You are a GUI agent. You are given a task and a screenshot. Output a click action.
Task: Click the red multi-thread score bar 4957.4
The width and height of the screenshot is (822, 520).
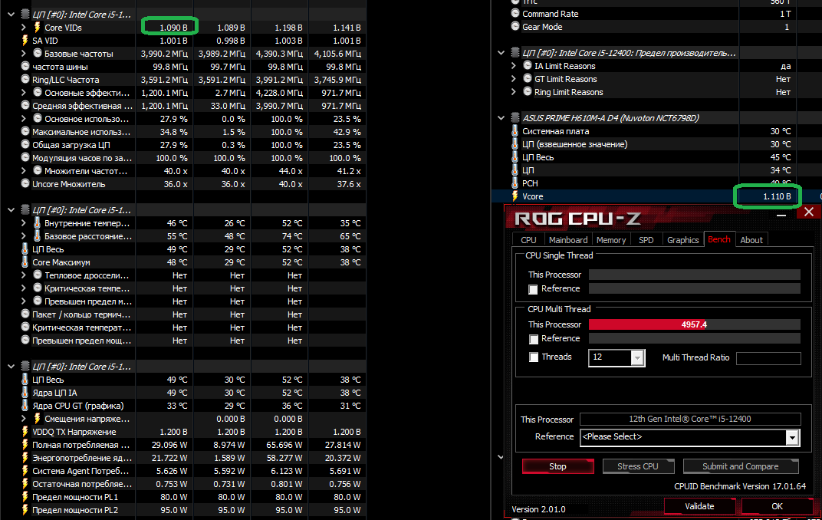(694, 324)
